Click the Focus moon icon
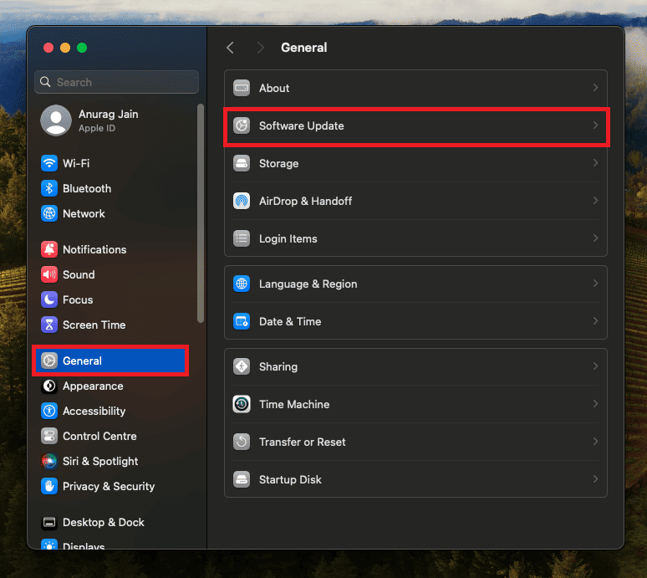 49,299
